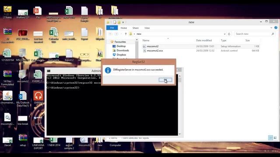Switch Explorer to large icons view
This screenshot has height=157, width=280.
tap(275, 138)
